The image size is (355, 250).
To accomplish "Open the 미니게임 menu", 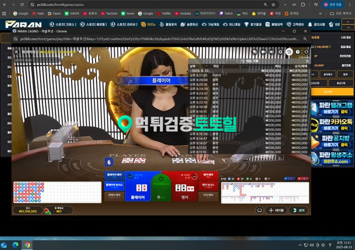I will pyautogui.click(x=231, y=24).
